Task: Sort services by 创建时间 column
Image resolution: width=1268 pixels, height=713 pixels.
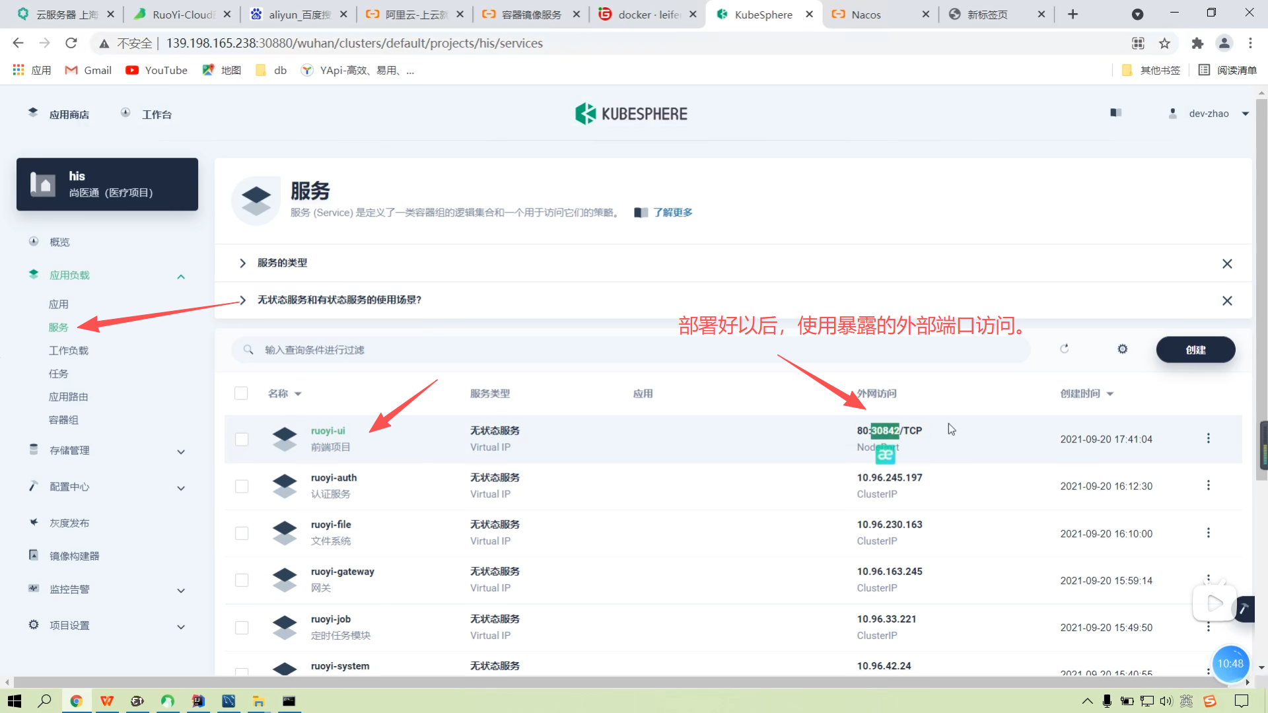Action: point(1087,393)
